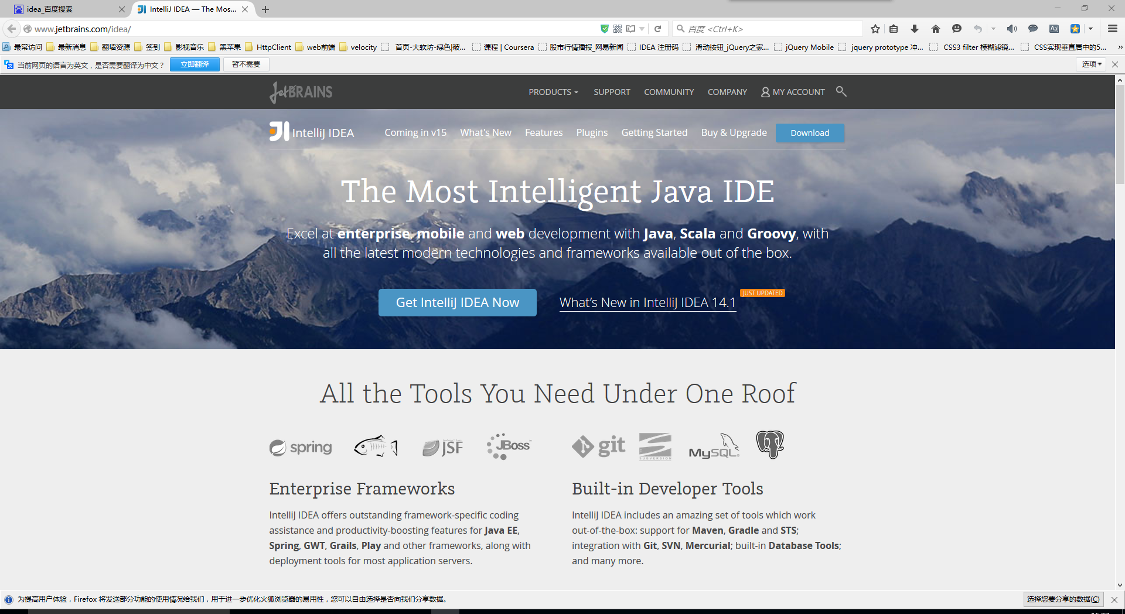
Task: Close the translation notification bar
Action: pos(1115,64)
